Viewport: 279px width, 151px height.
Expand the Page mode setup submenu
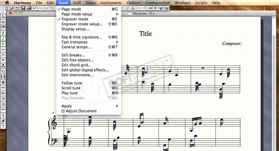[89, 14]
